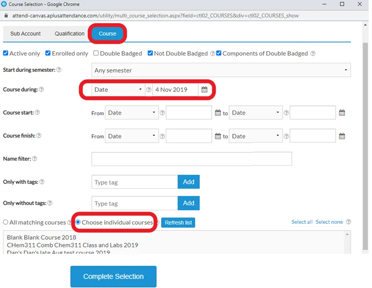Check the Double Badged checkbox

[96, 53]
